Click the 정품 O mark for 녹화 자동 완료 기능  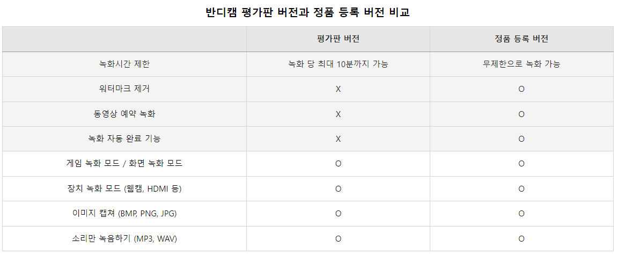pyautogui.click(x=521, y=139)
